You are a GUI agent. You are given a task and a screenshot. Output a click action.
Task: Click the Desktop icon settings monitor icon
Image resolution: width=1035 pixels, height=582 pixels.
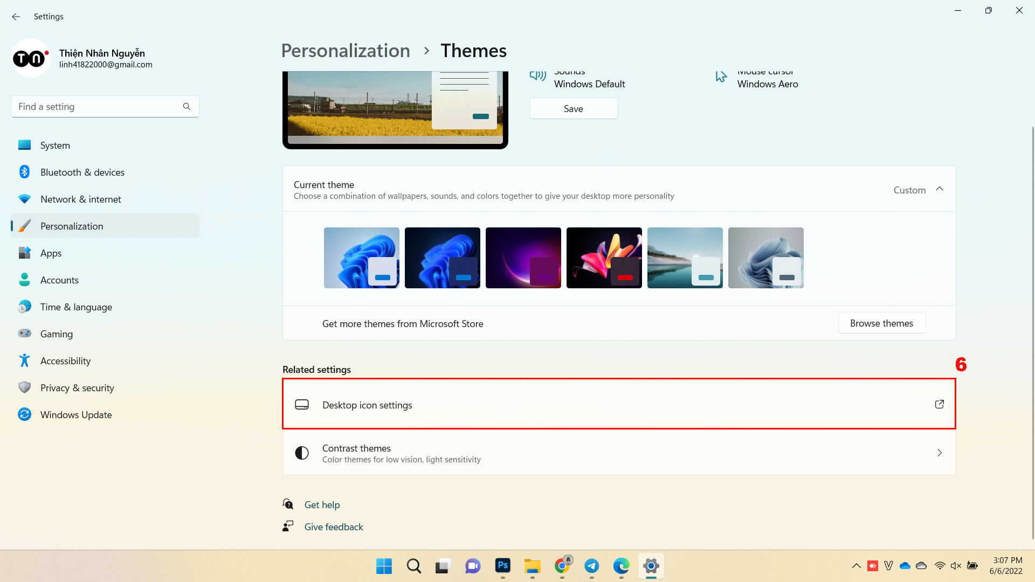pyautogui.click(x=302, y=405)
